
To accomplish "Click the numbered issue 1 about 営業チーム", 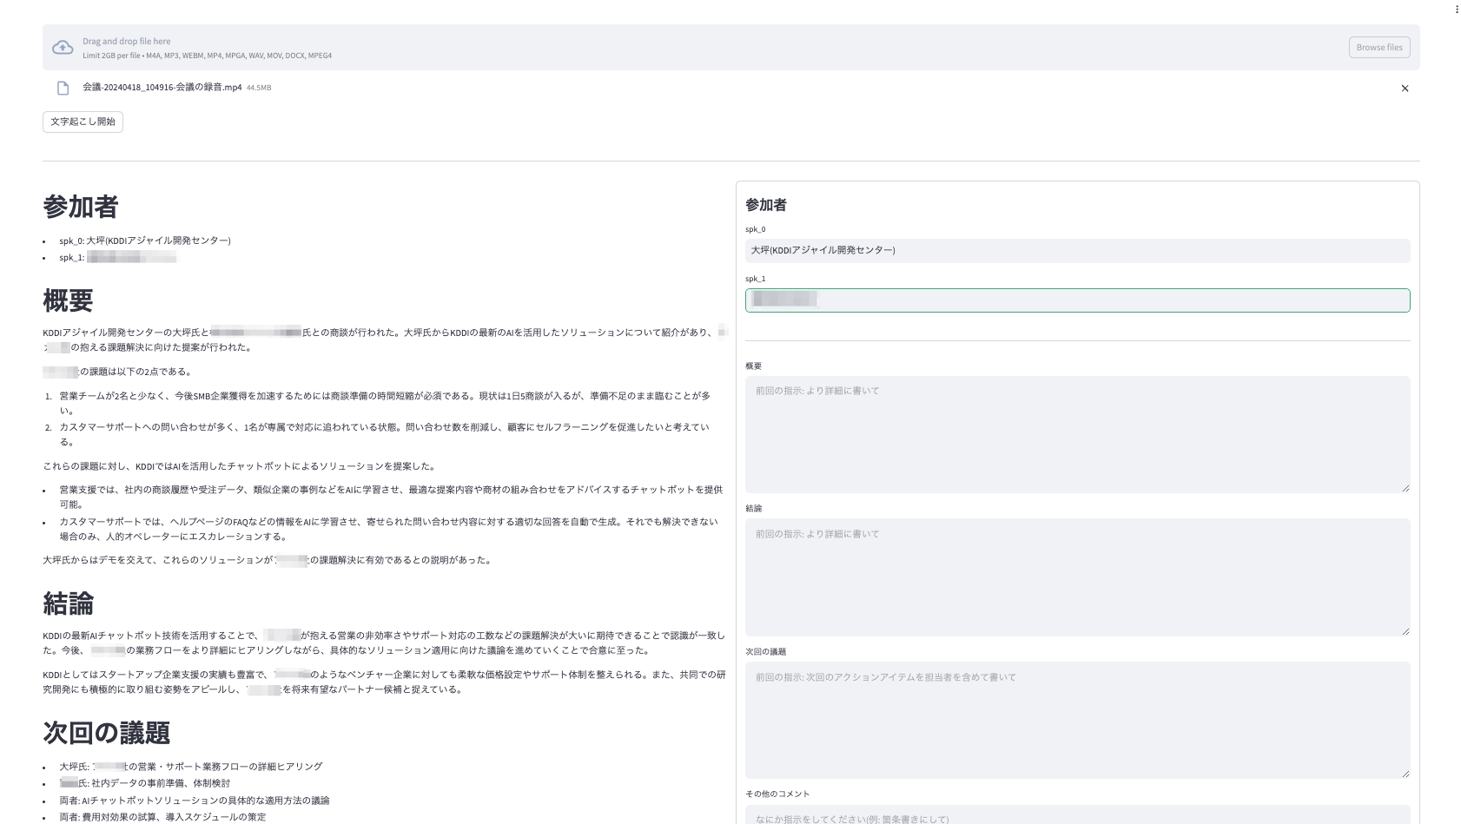I will click(385, 403).
